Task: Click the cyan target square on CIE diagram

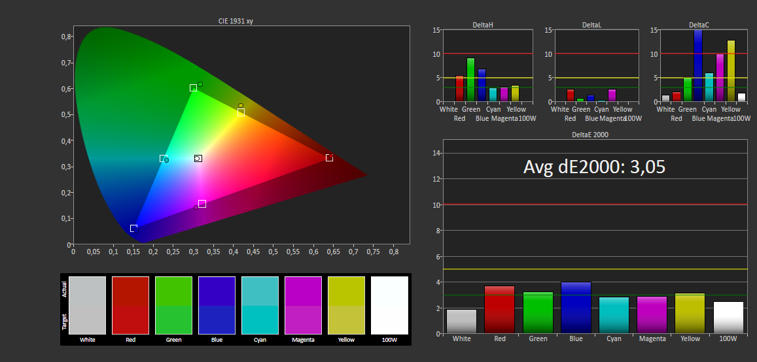Action: (x=163, y=159)
